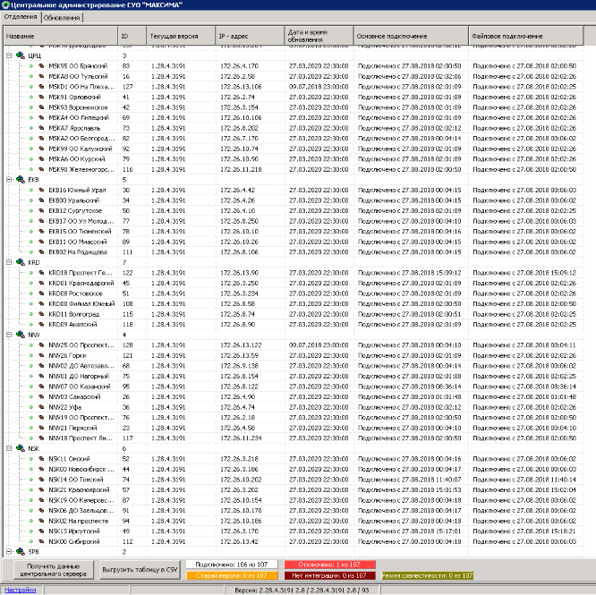The height and width of the screenshot is (595, 596).
Task: Select the NW07 ОО Казанский row
Action: (x=293, y=387)
